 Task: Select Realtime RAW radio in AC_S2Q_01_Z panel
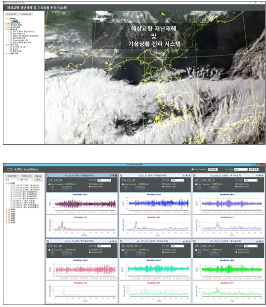236,252
